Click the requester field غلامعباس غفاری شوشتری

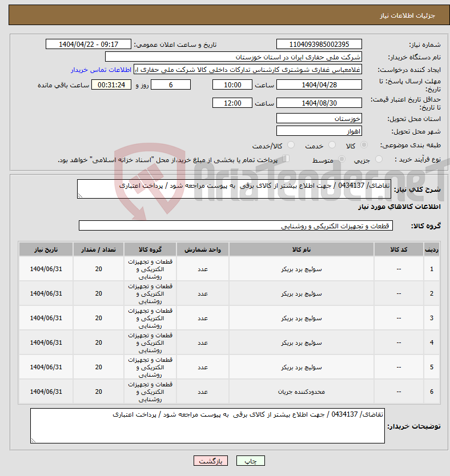pos(248,70)
